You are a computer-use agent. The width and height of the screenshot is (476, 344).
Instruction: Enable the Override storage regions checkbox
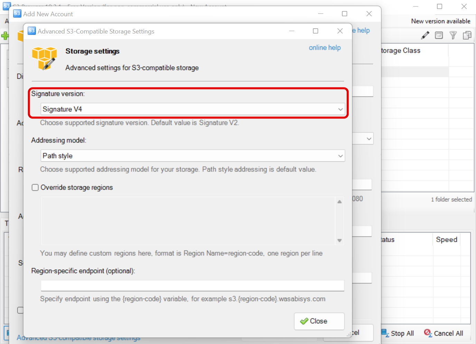coord(35,188)
